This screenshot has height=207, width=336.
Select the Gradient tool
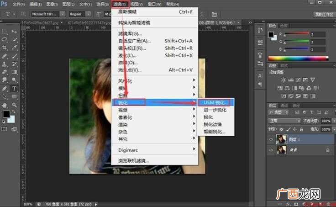click(x=14, y=72)
